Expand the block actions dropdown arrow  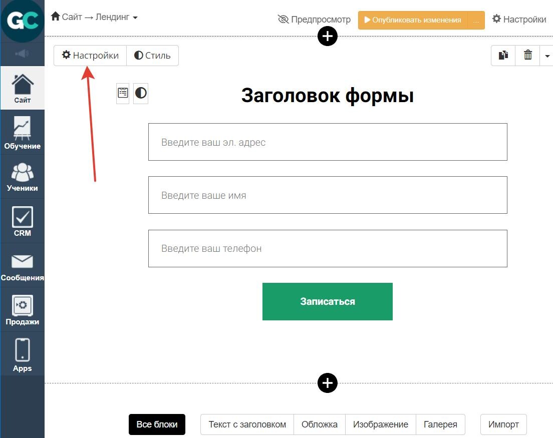click(546, 56)
